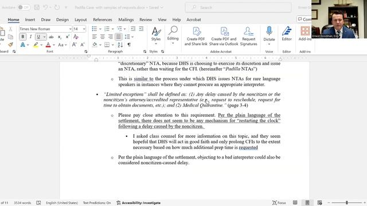Click Create PDF and Share link

[x=196, y=36]
